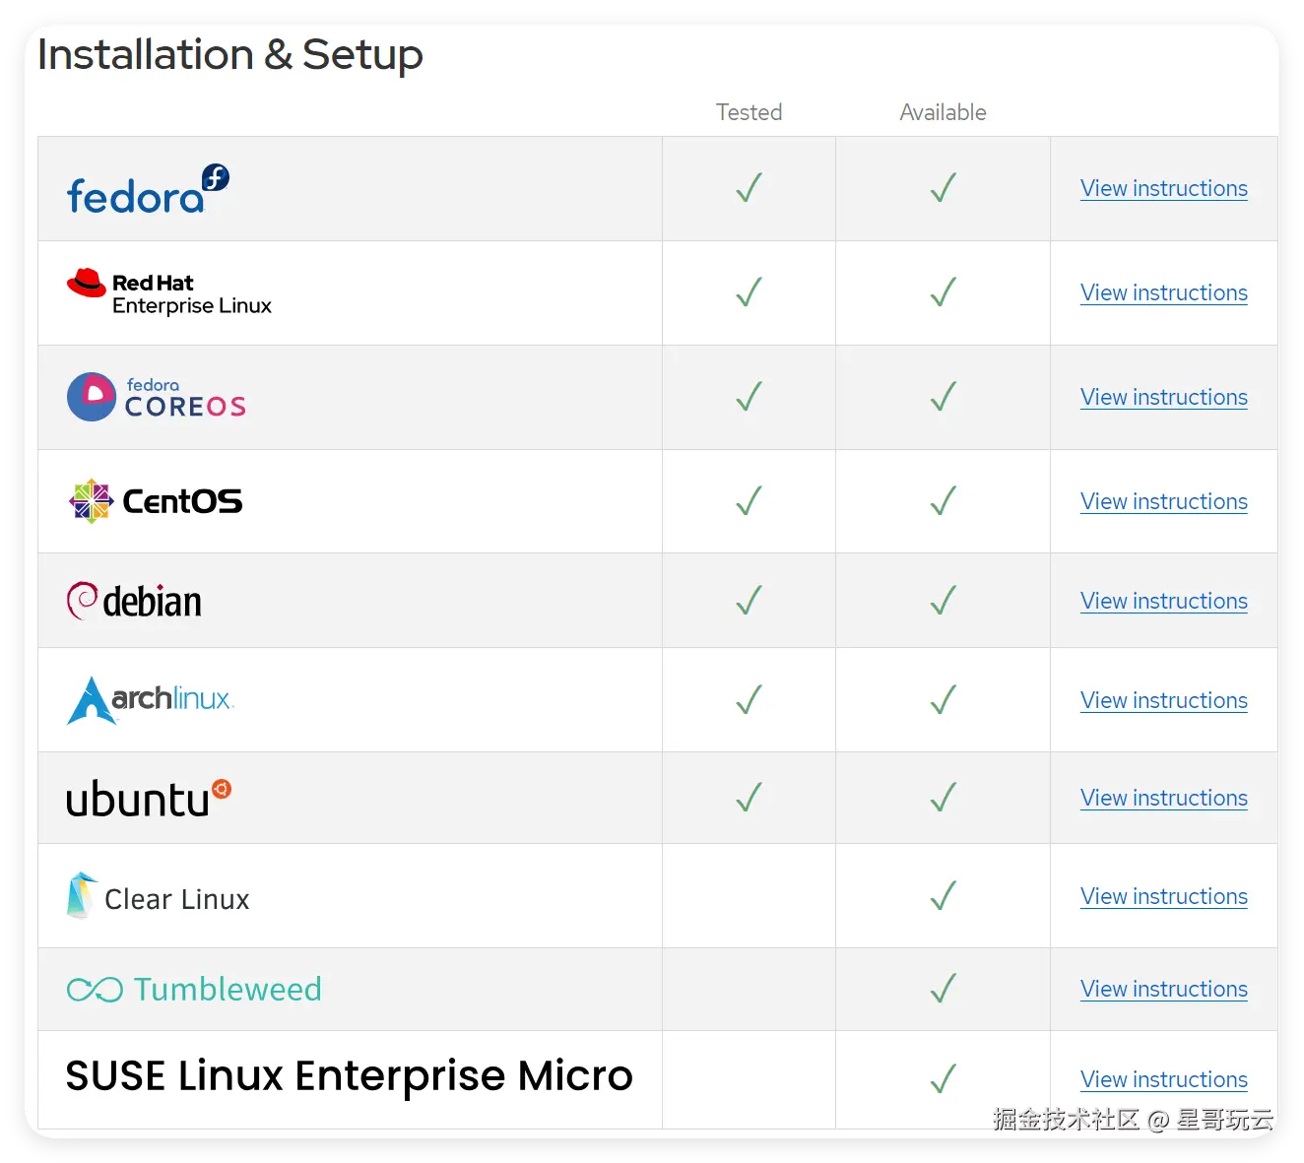Open View instructions for Fedora CoreOS
The width and height of the screenshot is (1304, 1163).
(1163, 397)
